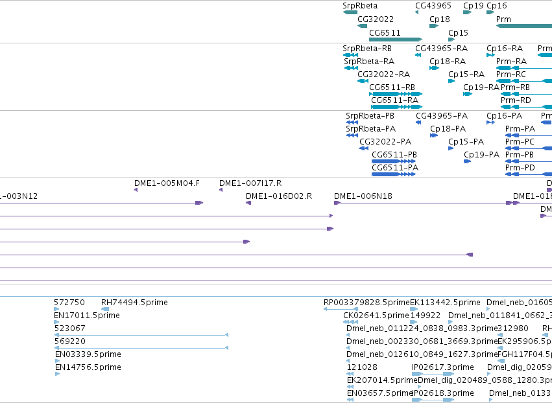Select the DME1-006N18 BAC clone label
Image resolution: width=552 pixels, height=403 pixels.
(363, 196)
